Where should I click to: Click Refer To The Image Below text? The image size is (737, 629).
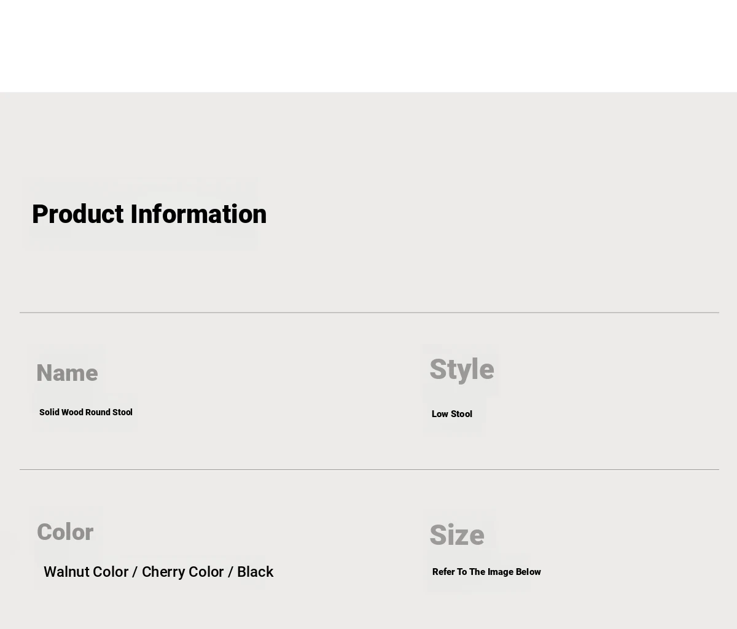pos(486,572)
